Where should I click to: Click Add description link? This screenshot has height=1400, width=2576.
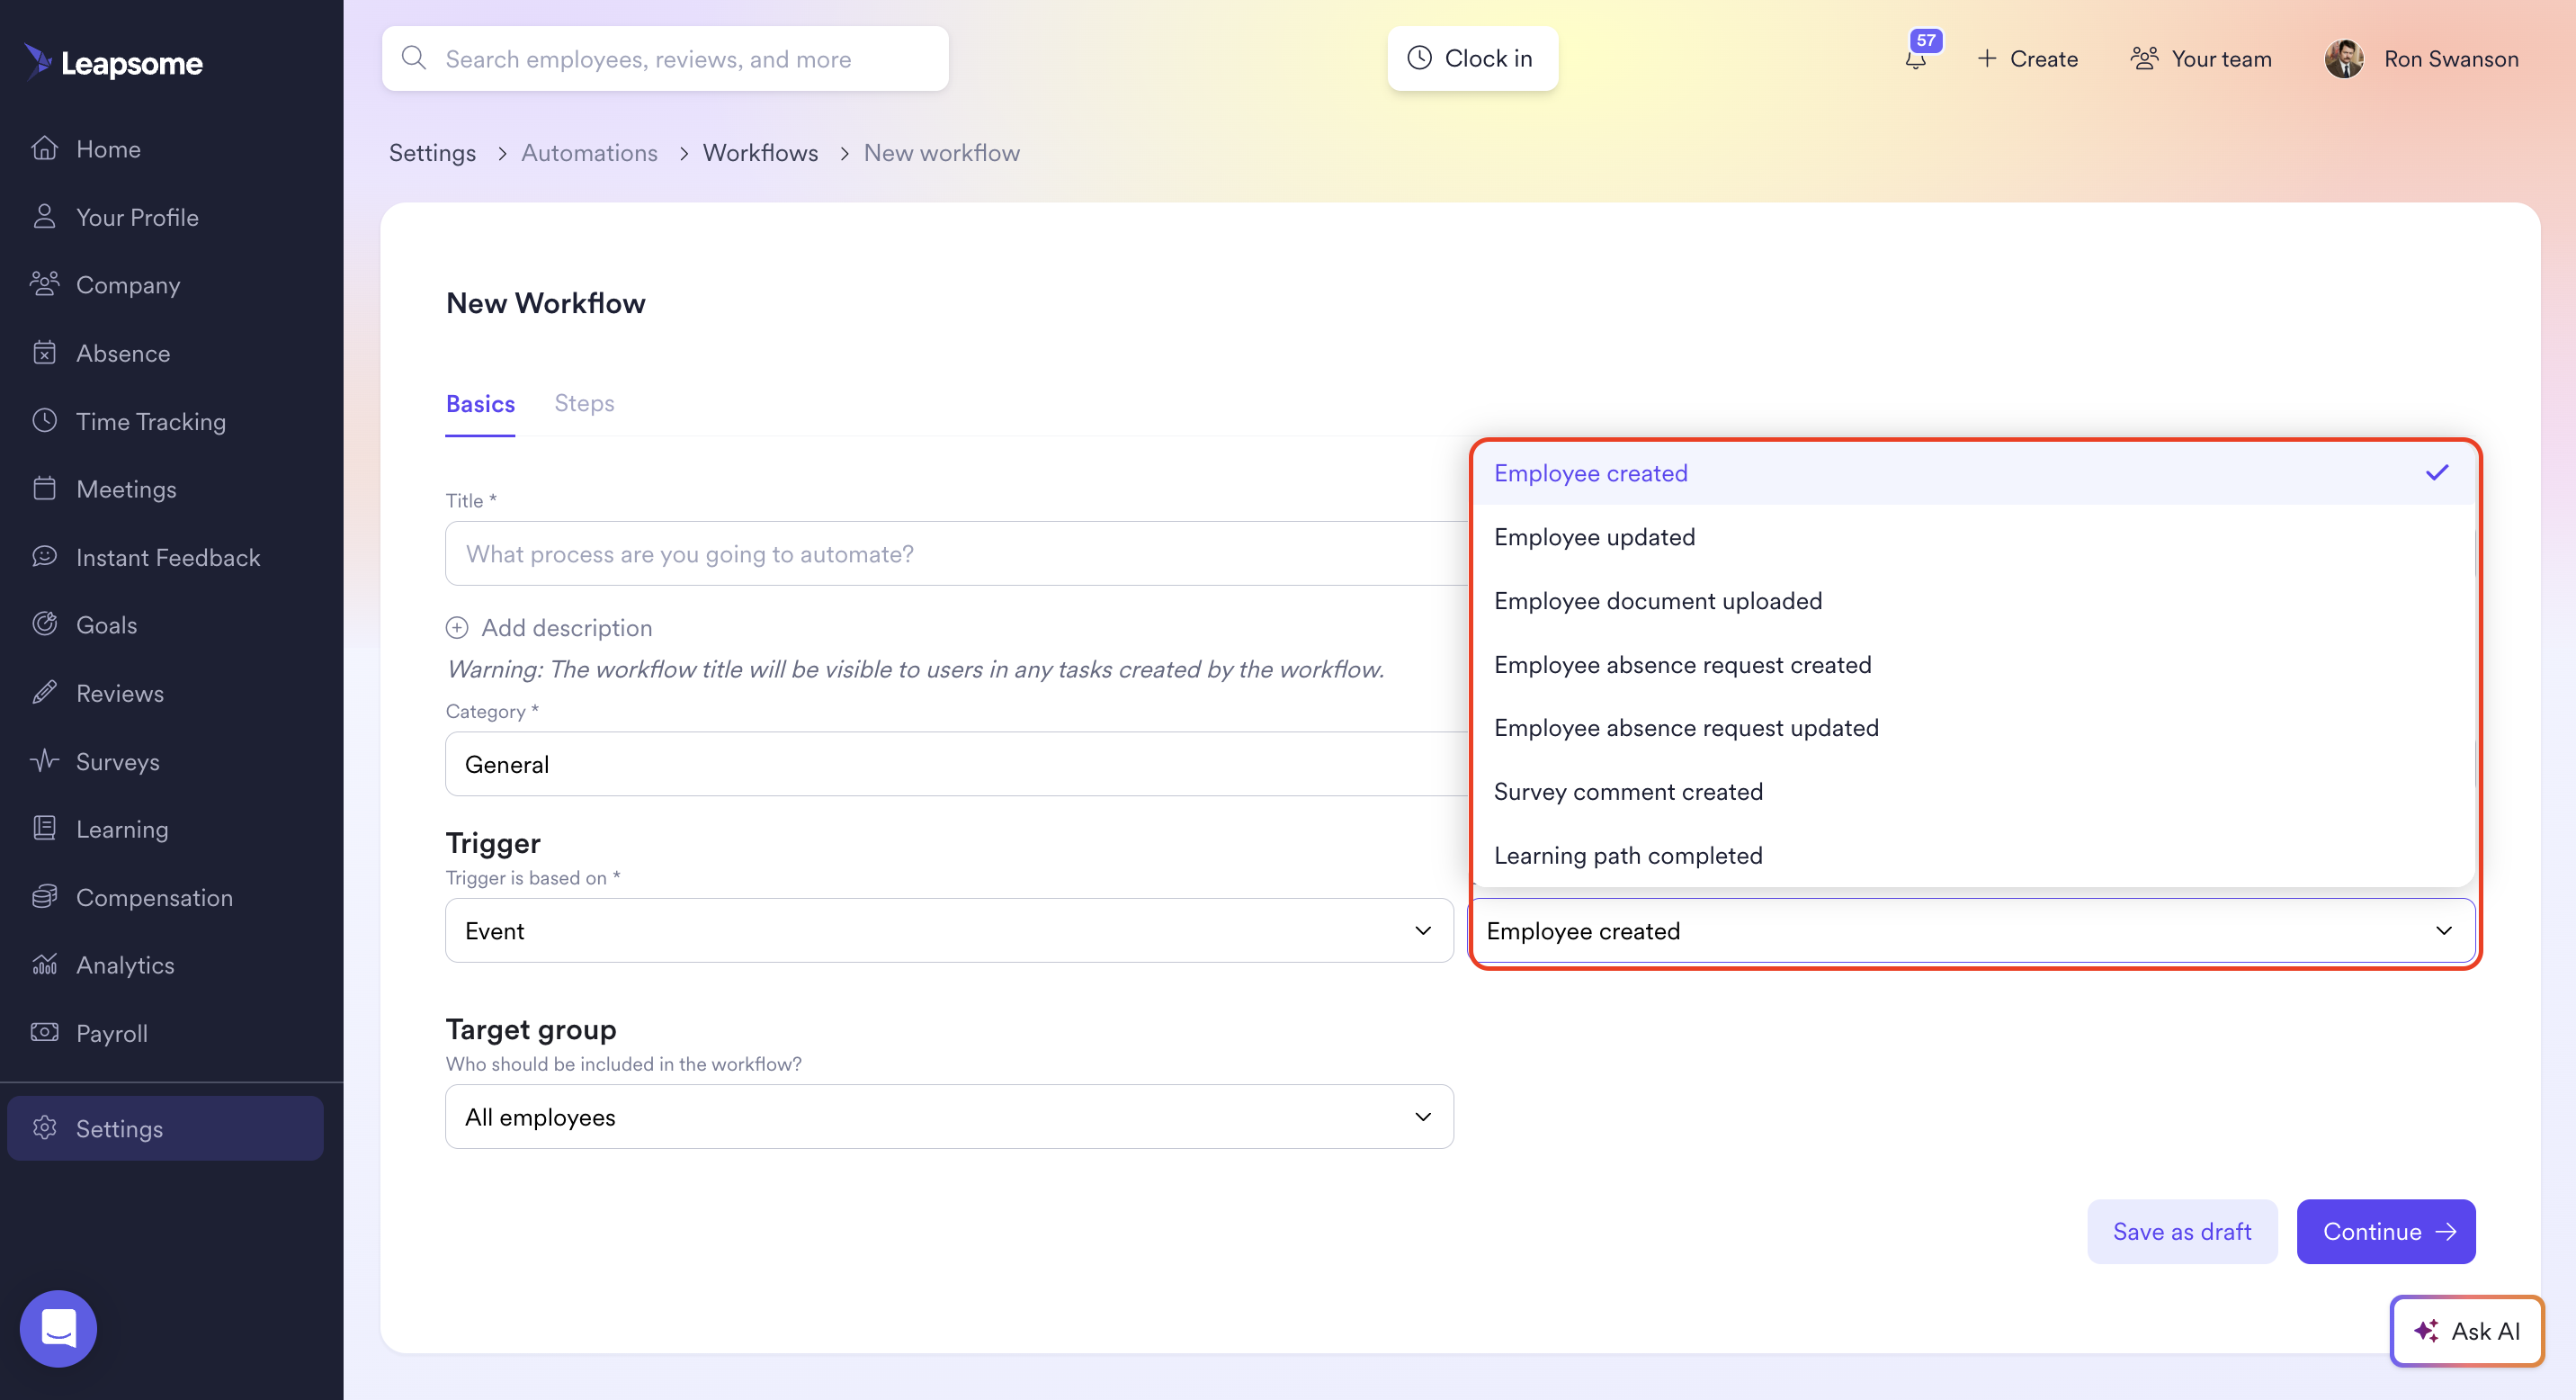click(x=566, y=627)
